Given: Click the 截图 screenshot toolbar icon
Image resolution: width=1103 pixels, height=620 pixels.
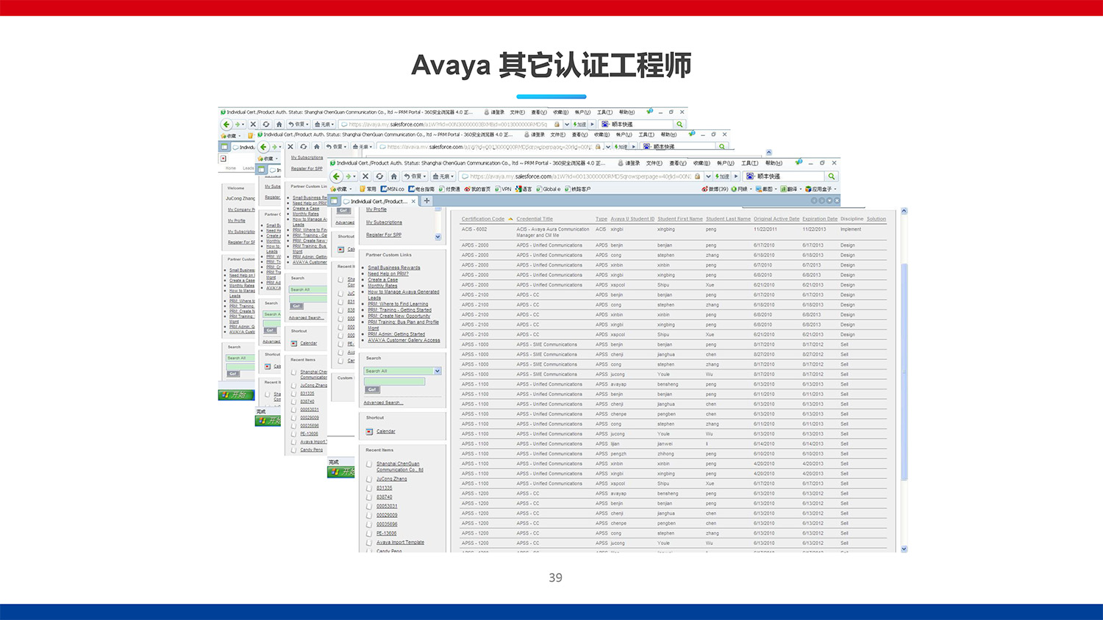Looking at the screenshot, I should pos(766,189).
